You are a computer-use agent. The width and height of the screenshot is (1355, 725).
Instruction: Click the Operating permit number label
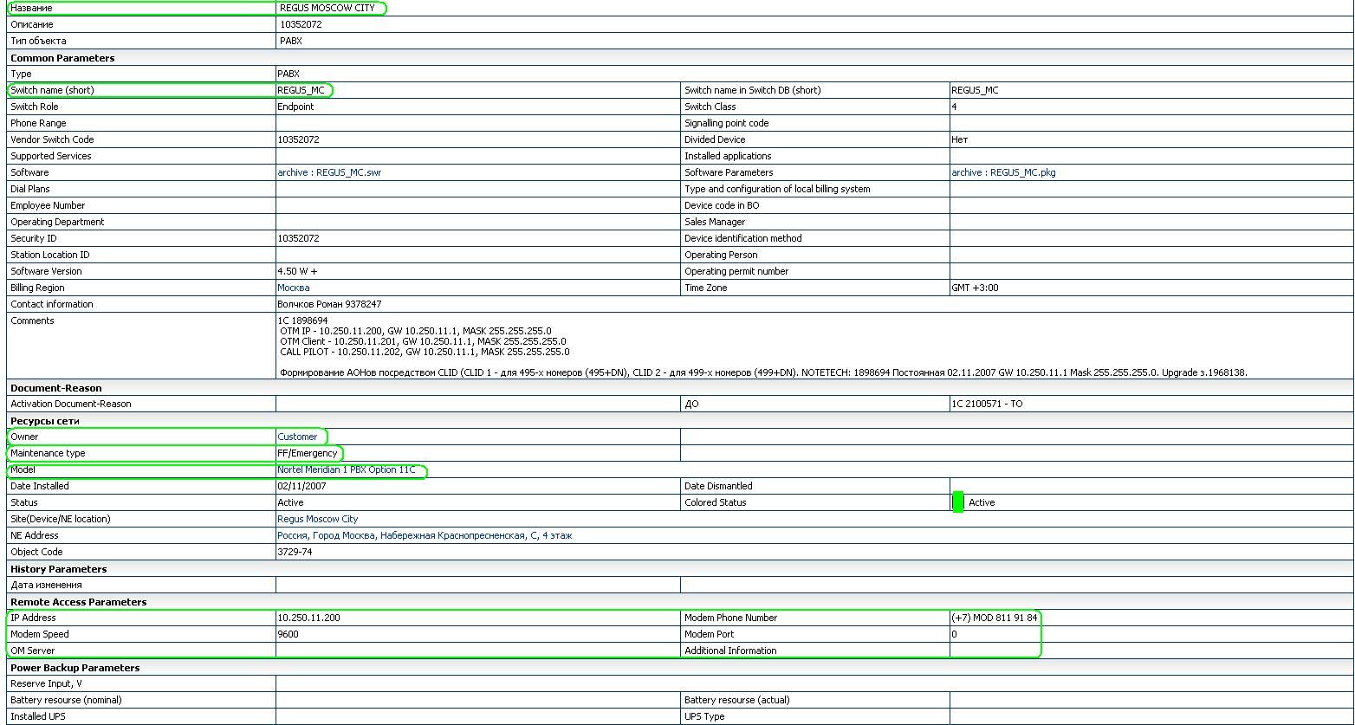tap(736, 271)
